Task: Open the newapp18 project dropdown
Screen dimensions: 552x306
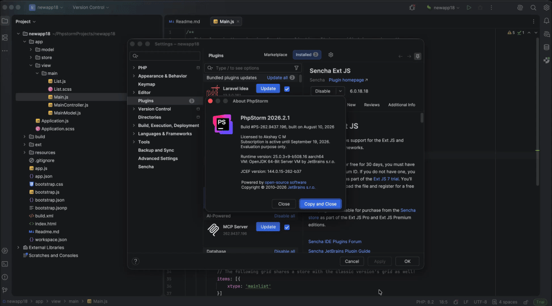Action: (x=46, y=7)
